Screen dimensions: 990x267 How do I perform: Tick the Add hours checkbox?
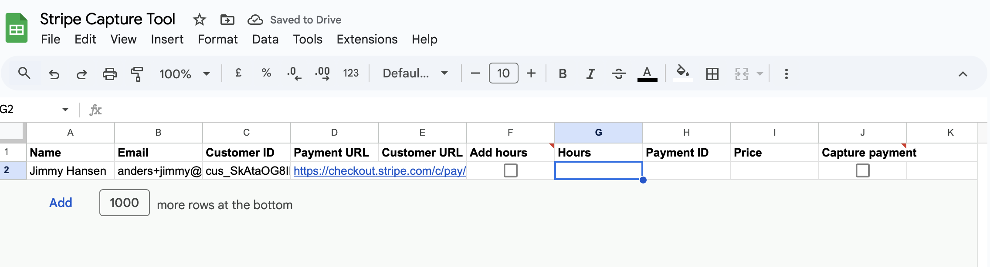(511, 170)
